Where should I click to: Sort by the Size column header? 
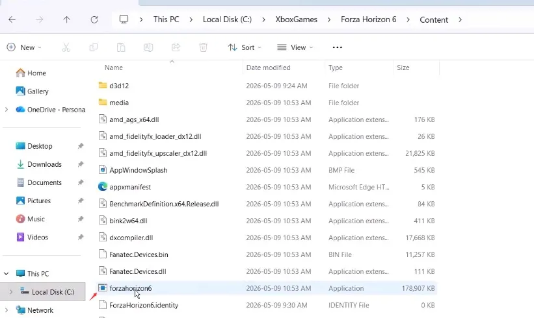403,67
